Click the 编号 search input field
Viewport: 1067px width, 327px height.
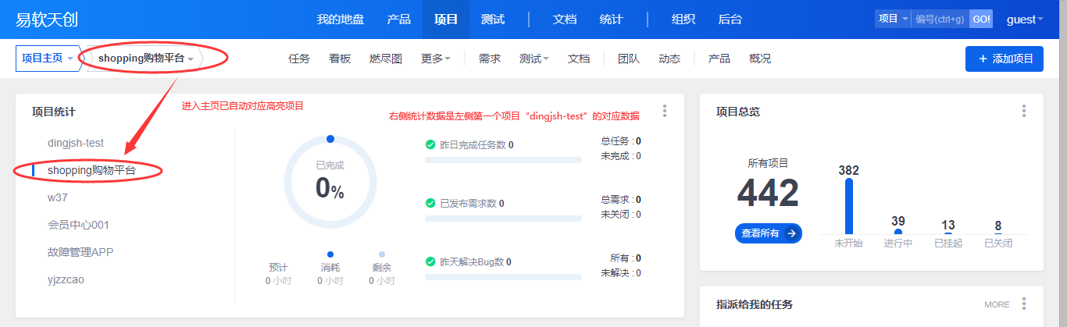point(940,20)
